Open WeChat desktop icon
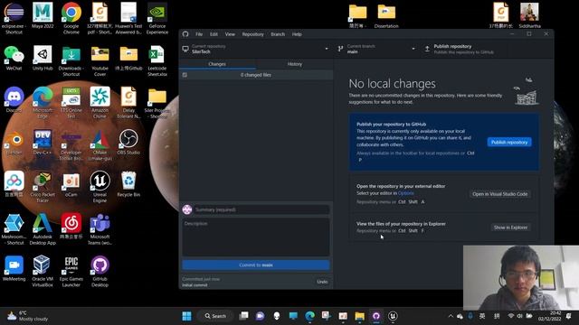 (14, 58)
